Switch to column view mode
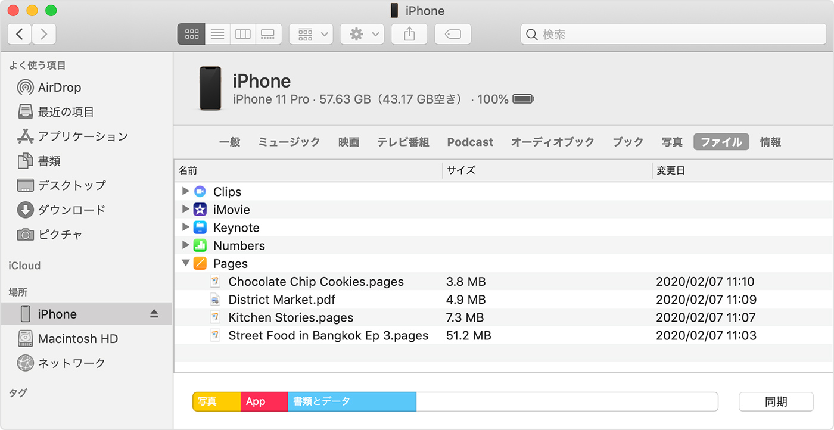The width and height of the screenshot is (834, 430). [x=243, y=34]
